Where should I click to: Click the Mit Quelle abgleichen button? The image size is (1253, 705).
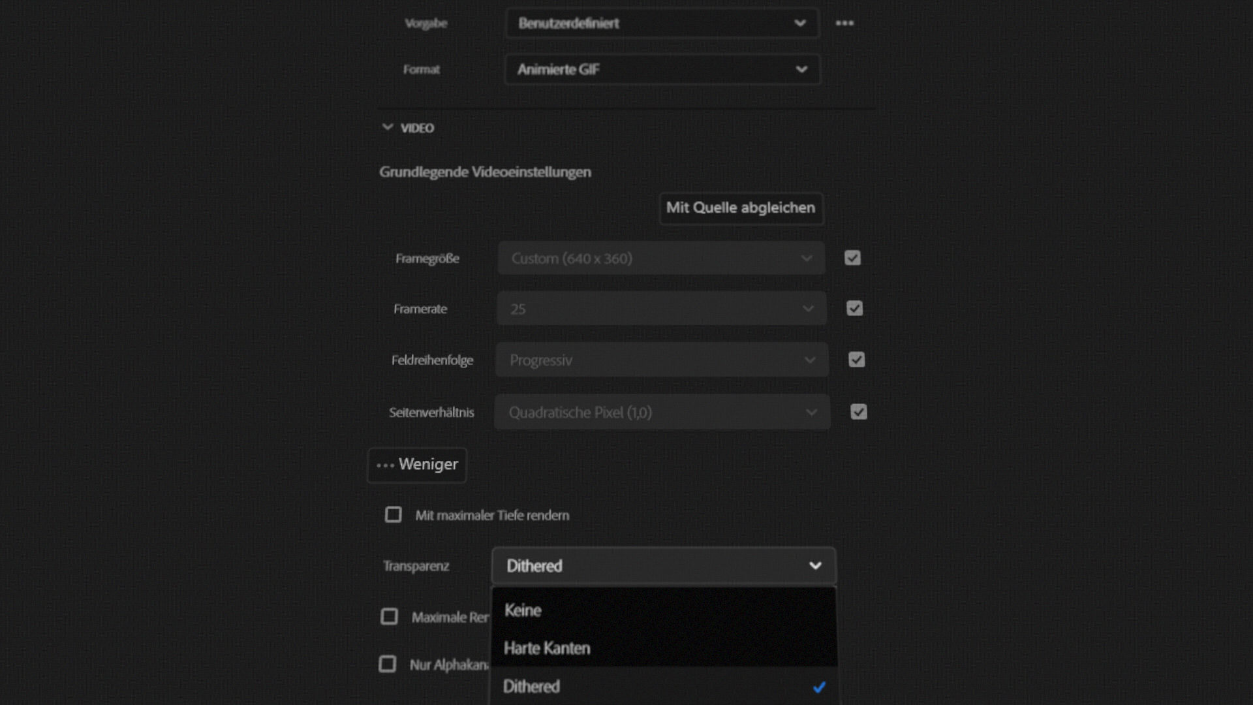[x=741, y=208]
